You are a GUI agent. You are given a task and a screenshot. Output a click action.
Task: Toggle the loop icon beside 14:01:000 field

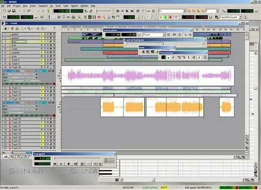[4, 17]
